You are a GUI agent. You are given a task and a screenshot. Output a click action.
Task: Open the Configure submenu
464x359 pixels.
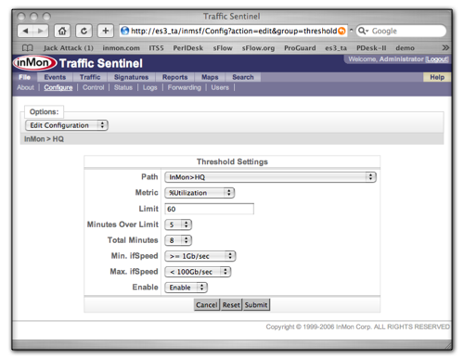pos(58,87)
